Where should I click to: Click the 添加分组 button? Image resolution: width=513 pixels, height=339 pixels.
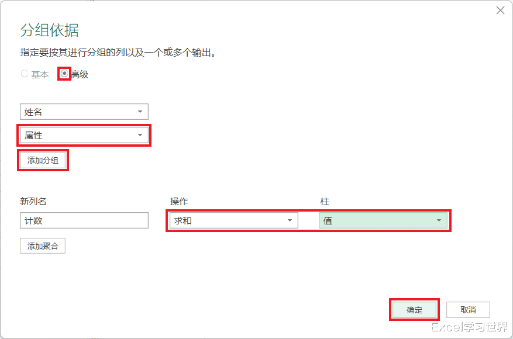click(x=43, y=160)
